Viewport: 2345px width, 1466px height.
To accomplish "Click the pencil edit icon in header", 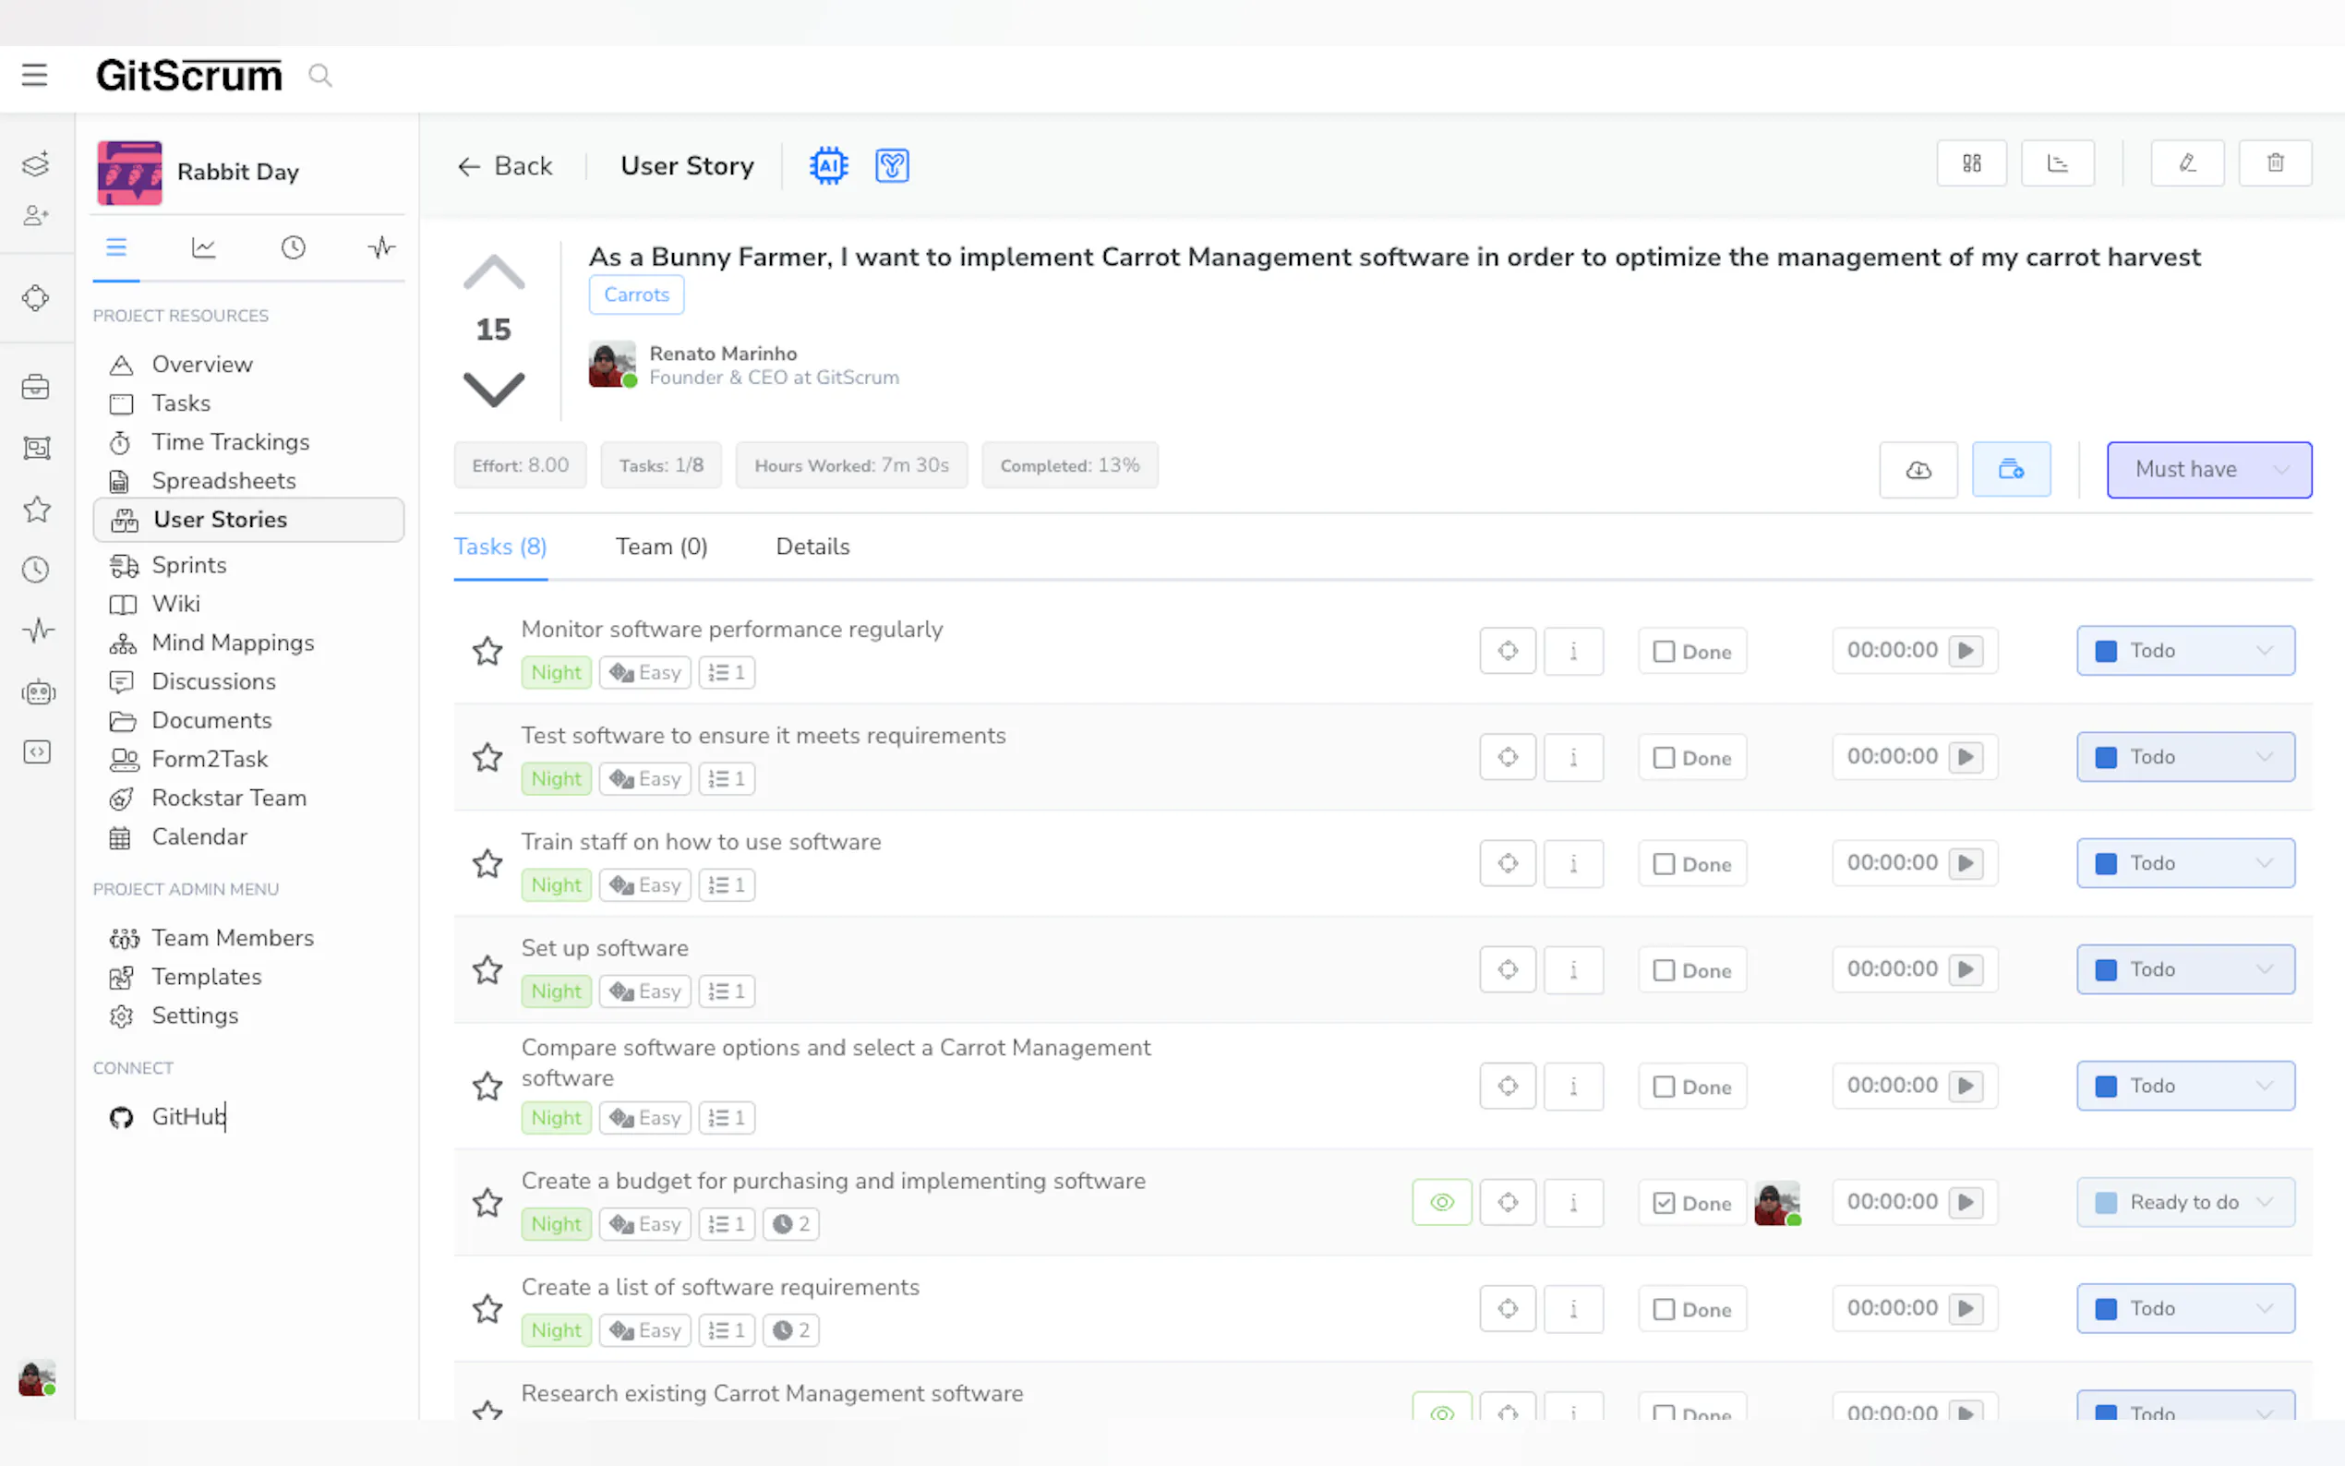I will point(2187,162).
